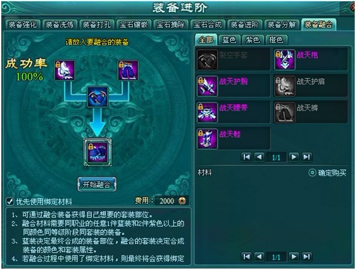
Task: Open the 宝石合成 tab
Action: [x=207, y=24]
